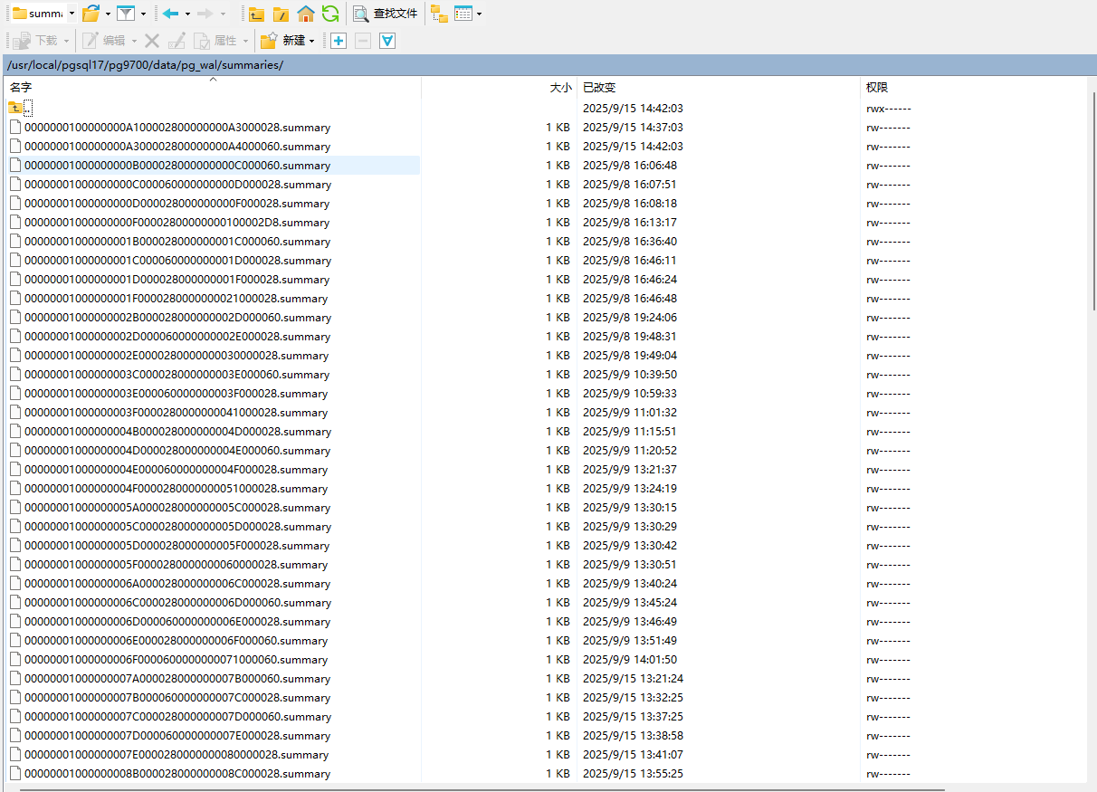Select file 00000001000000001C000060000000001D000028.summary
The height and width of the screenshot is (792, 1097).
click(177, 261)
